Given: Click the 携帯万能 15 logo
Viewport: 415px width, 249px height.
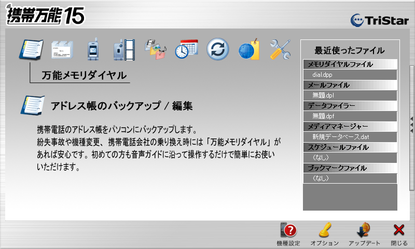Looking at the screenshot, I should pyautogui.click(x=46, y=15).
